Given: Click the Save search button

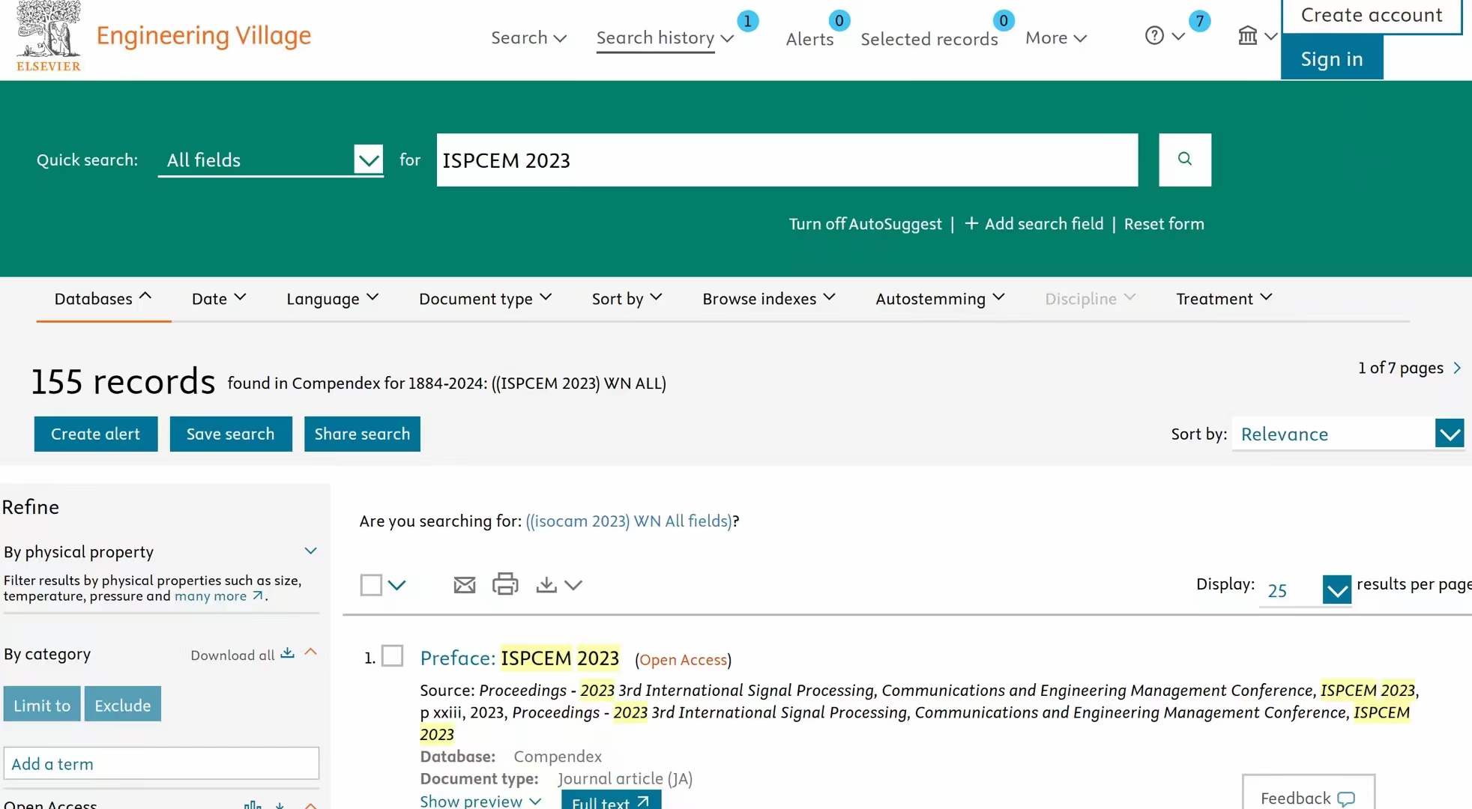Looking at the screenshot, I should pyautogui.click(x=231, y=434).
